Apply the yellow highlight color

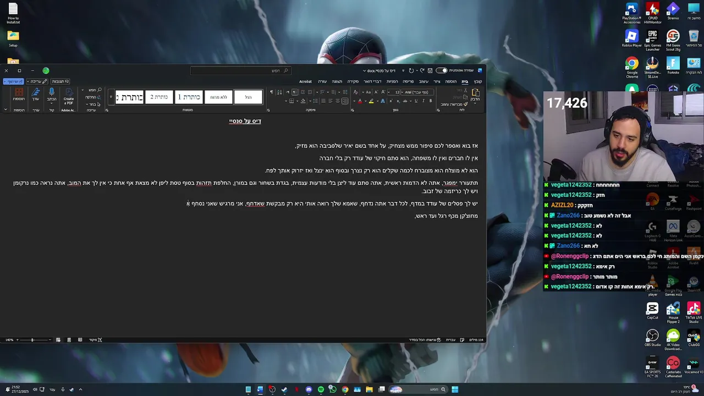click(371, 101)
